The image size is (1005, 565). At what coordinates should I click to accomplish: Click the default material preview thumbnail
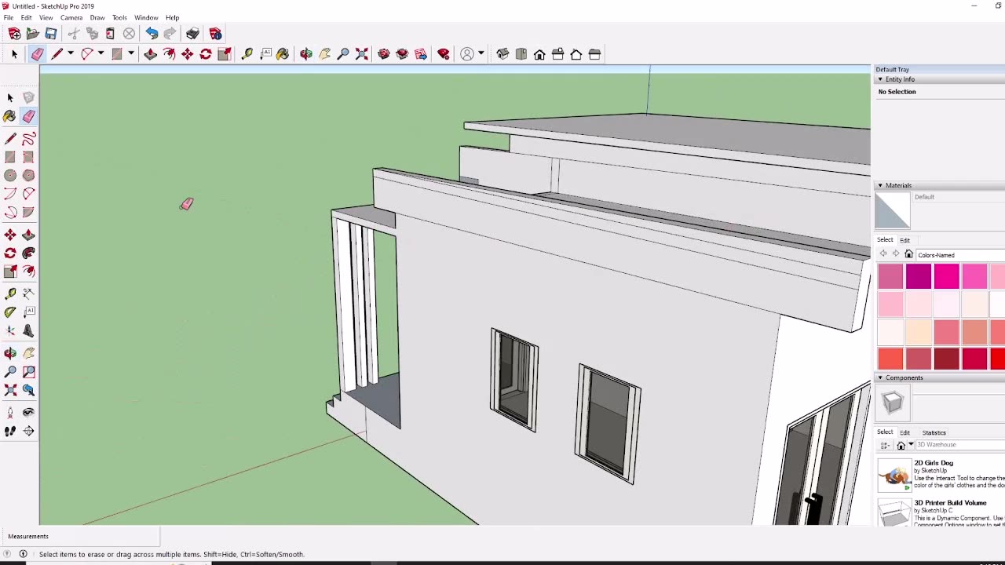click(x=893, y=210)
